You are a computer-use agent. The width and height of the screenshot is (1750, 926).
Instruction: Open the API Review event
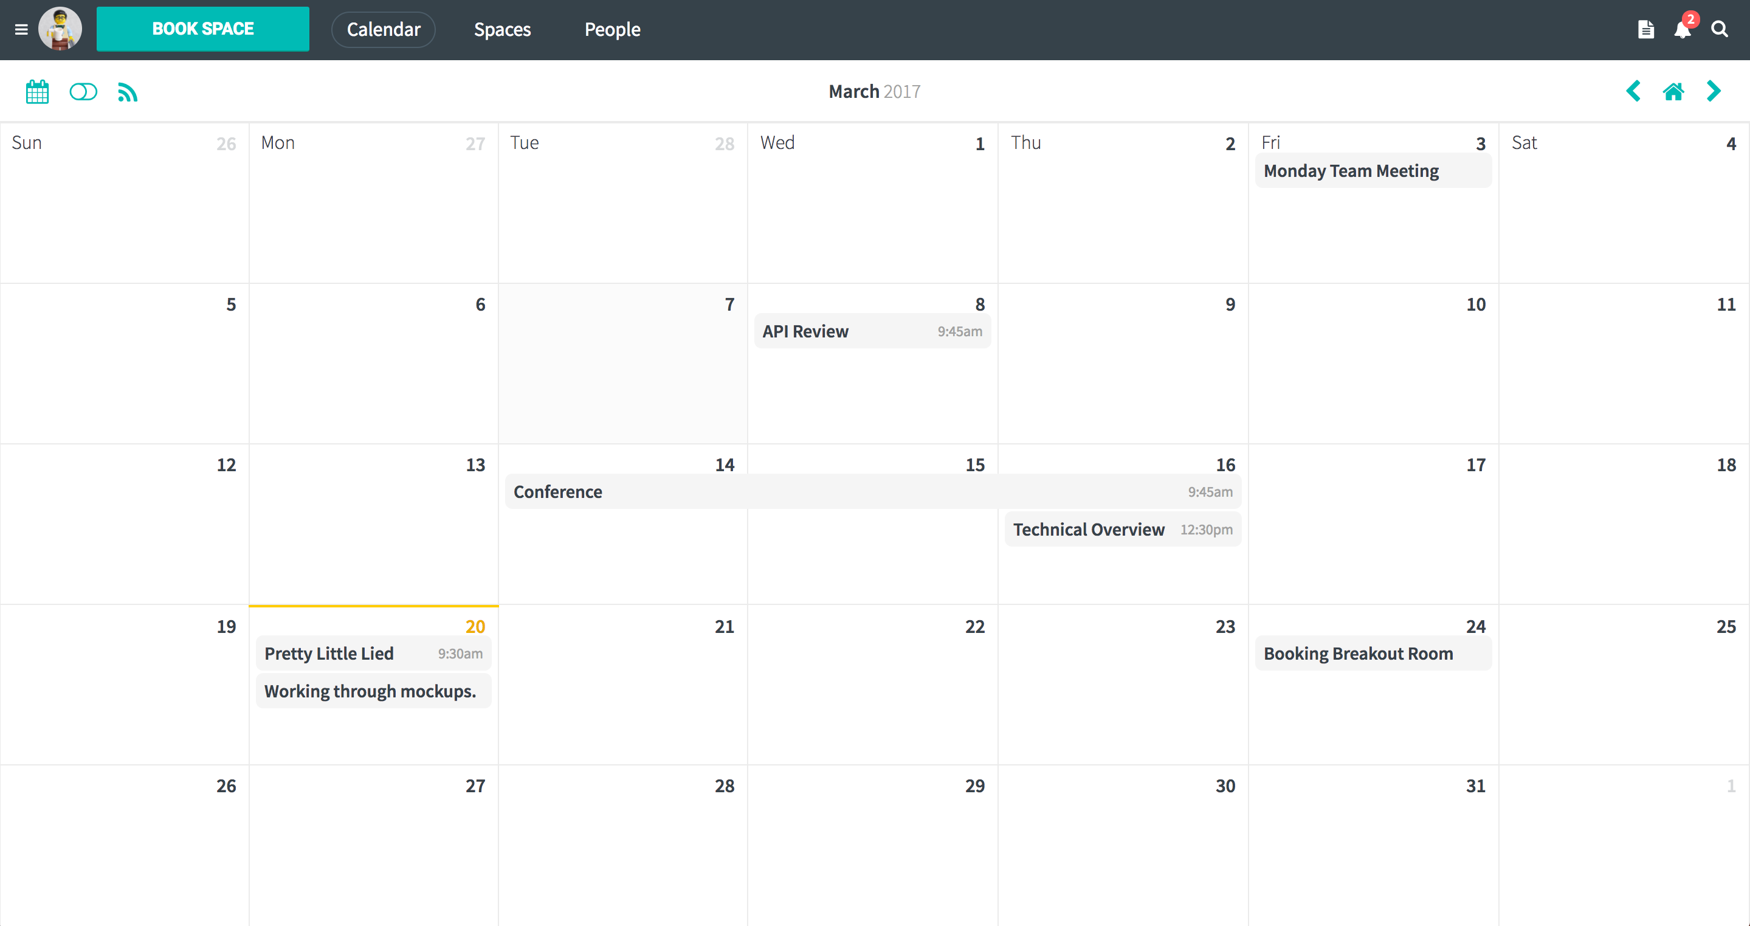pos(872,331)
